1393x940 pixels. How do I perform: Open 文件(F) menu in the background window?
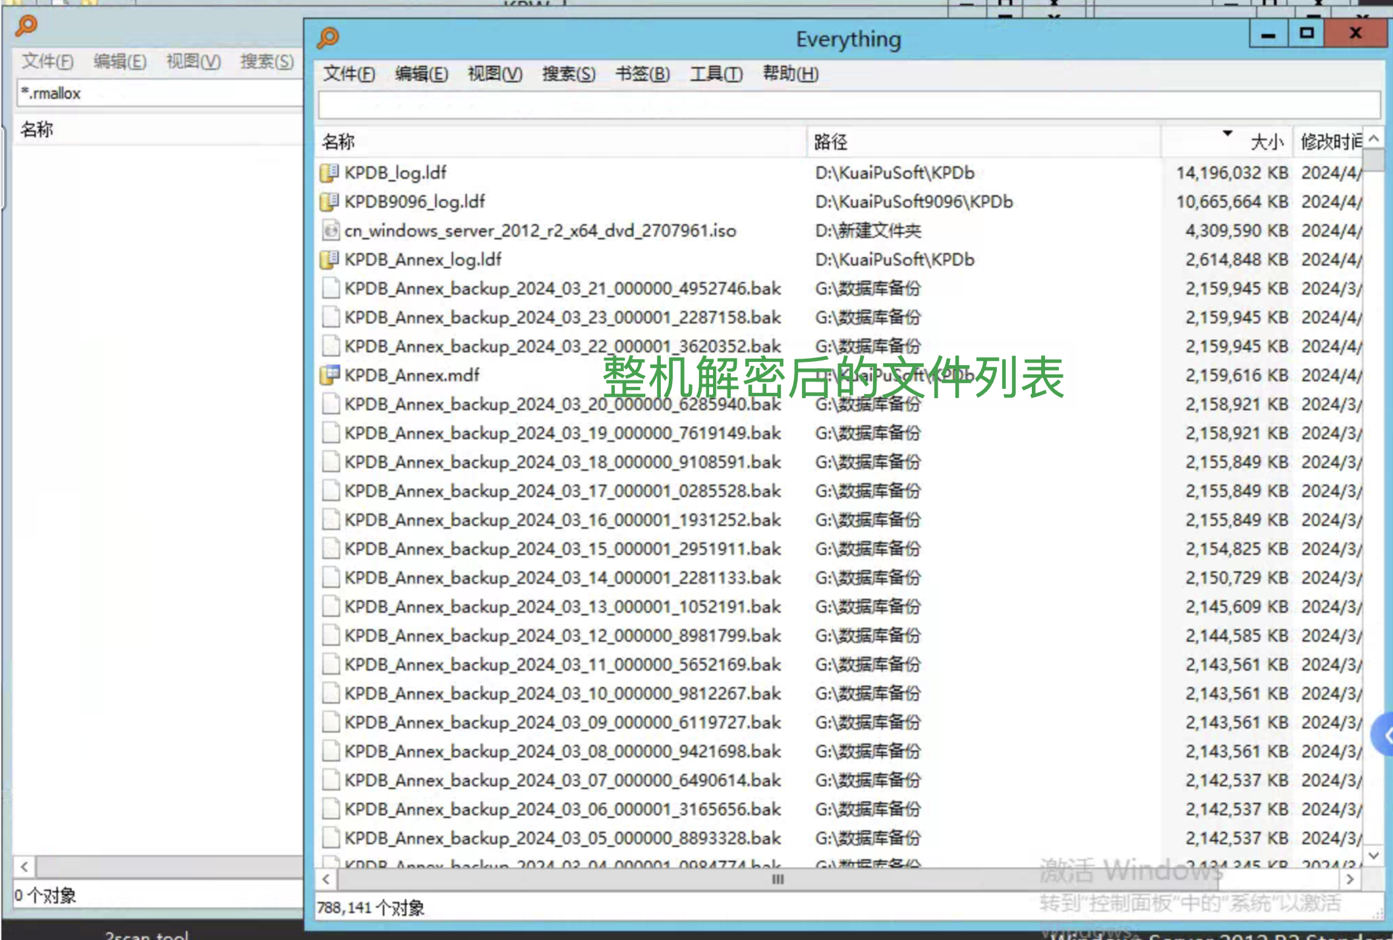click(47, 61)
